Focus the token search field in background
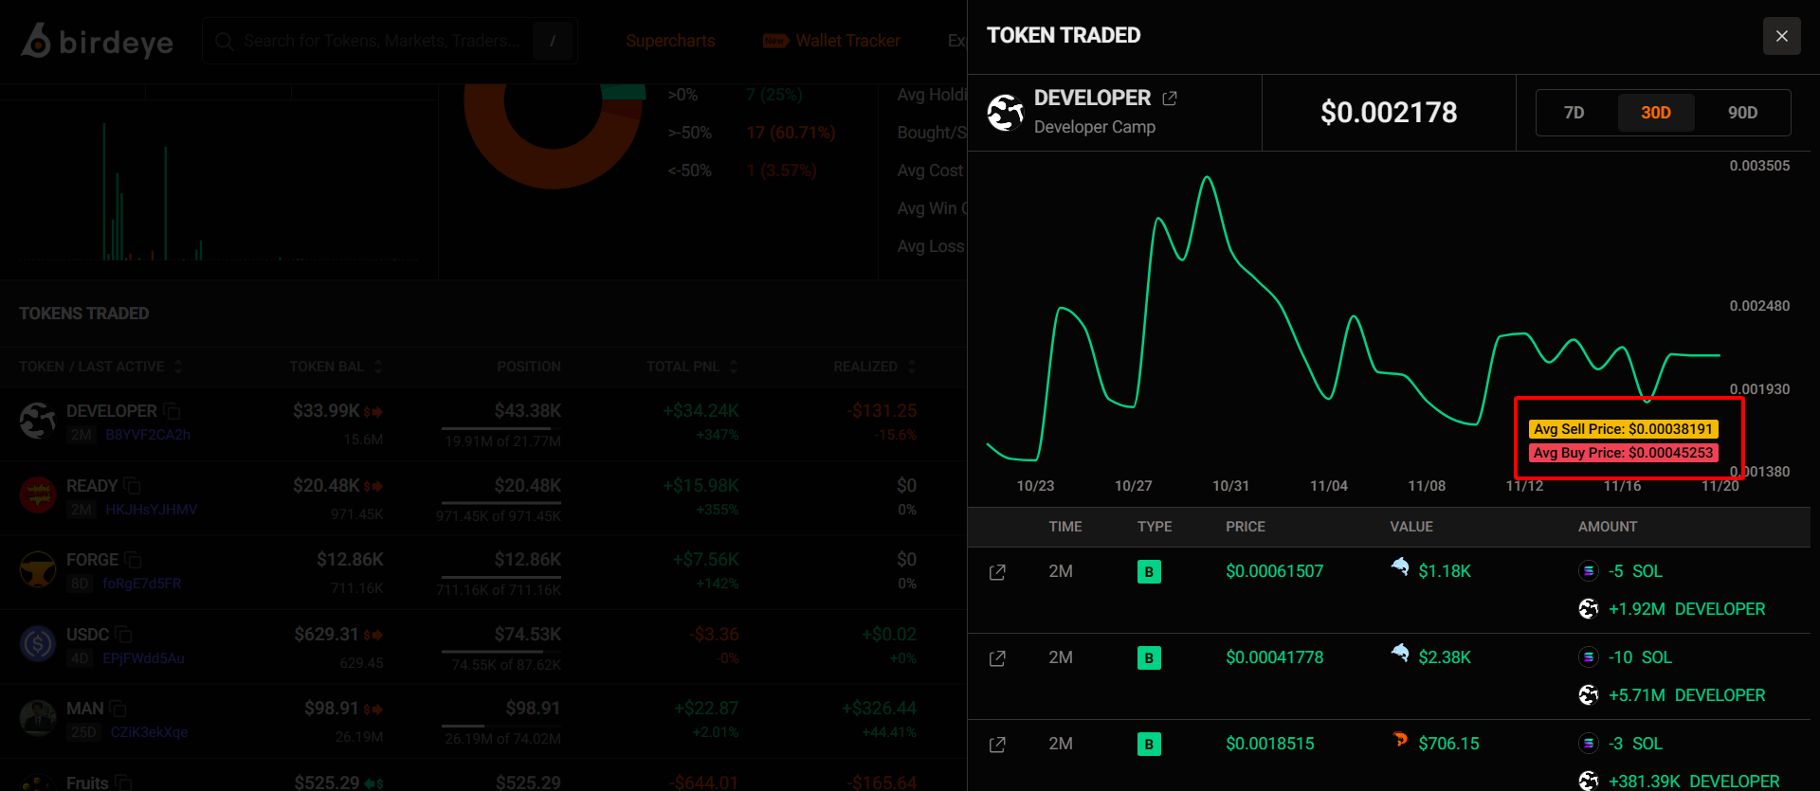The image size is (1820, 791). [389, 41]
